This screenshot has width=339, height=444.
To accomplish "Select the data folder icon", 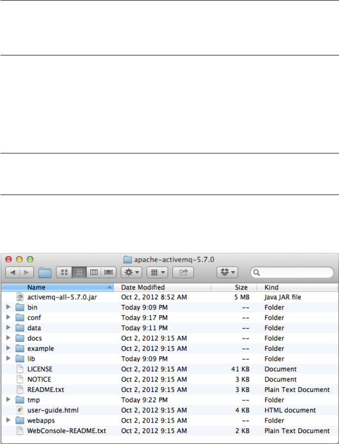I will click(20, 328).
